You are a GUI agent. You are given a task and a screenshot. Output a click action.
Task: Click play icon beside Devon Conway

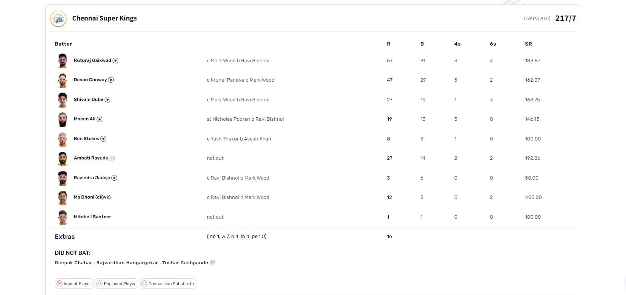pyautogui.click(x=111, y=80)
